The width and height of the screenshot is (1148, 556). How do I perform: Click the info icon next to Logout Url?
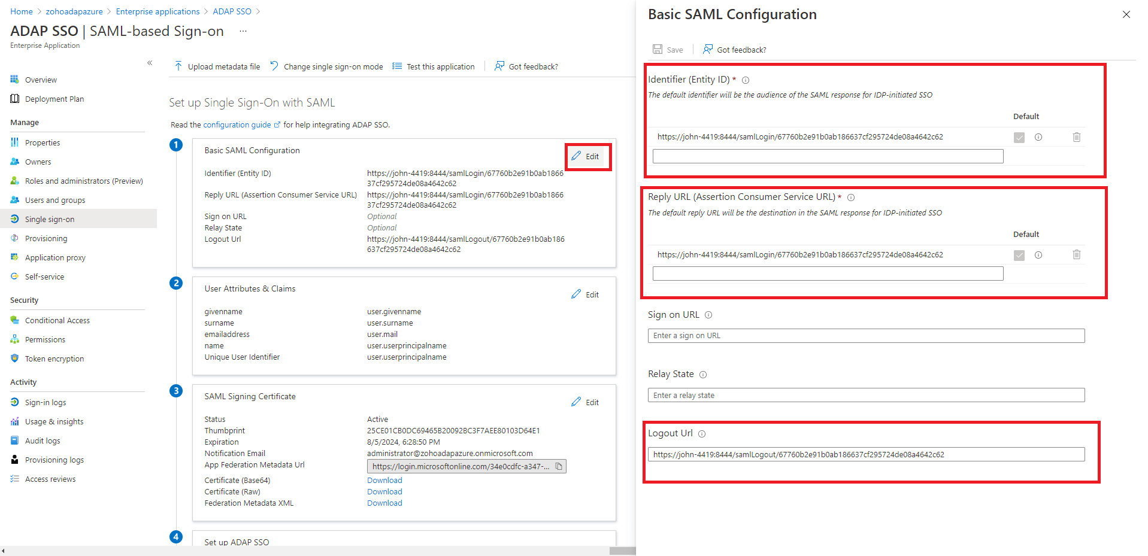pos(702,434)
